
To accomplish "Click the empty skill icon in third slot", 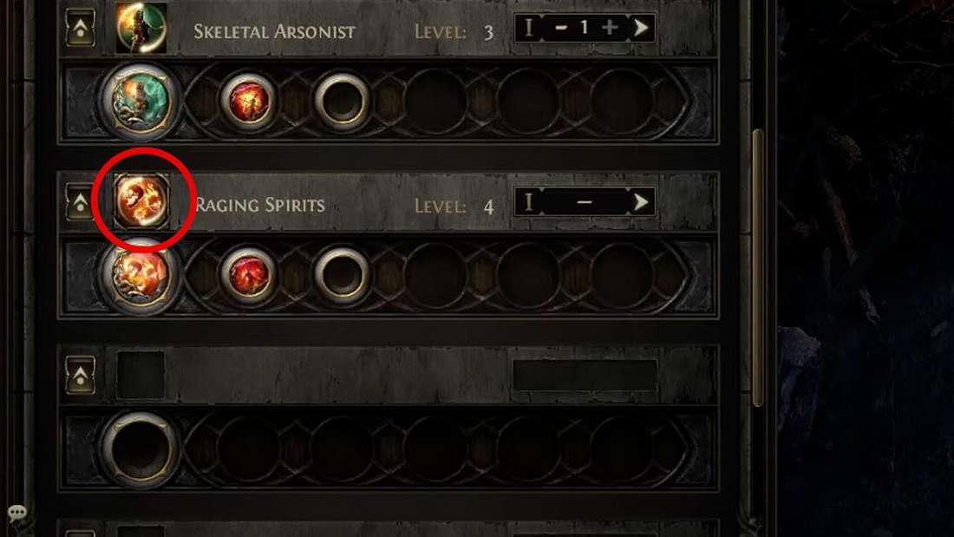I will [140, 375].
